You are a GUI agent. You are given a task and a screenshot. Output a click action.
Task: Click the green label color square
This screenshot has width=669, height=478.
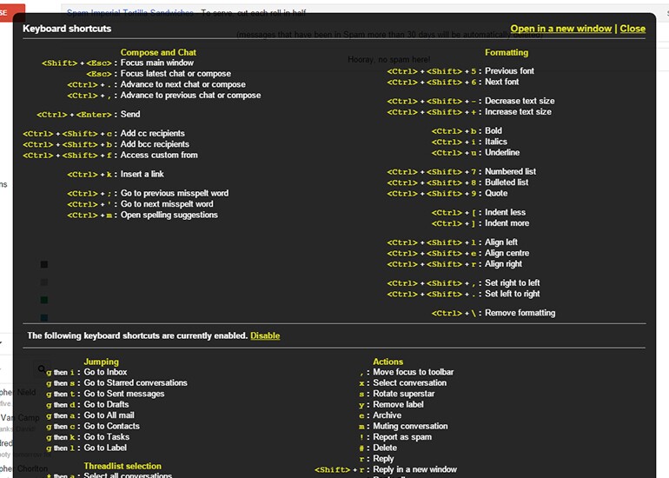coord(44,300)
